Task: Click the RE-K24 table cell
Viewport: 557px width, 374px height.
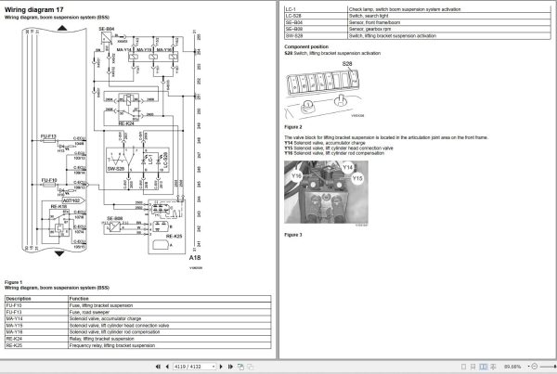Action: click(x=36, y=339)
